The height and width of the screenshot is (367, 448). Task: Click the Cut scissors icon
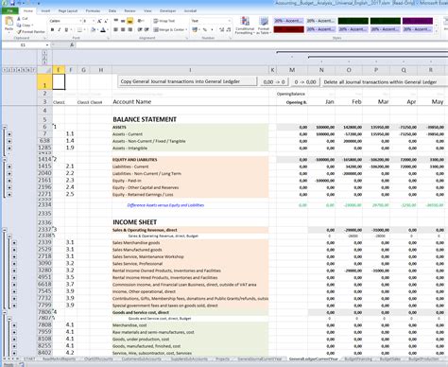point(19,19)
